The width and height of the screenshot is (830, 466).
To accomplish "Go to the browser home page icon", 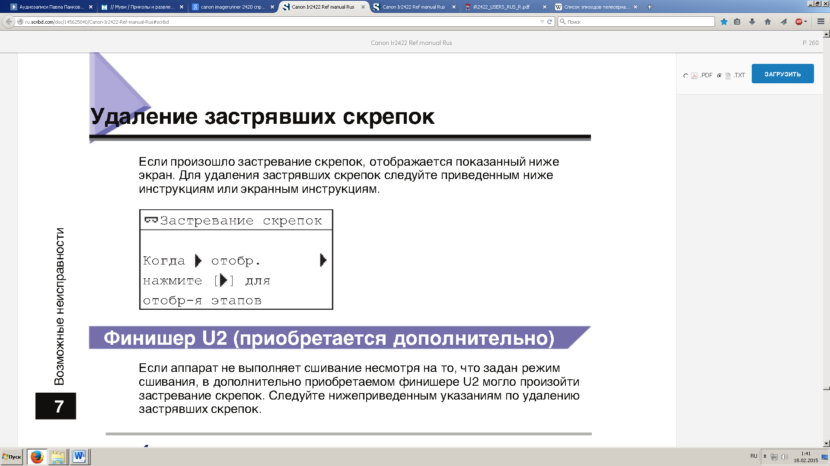I will 768,22.
